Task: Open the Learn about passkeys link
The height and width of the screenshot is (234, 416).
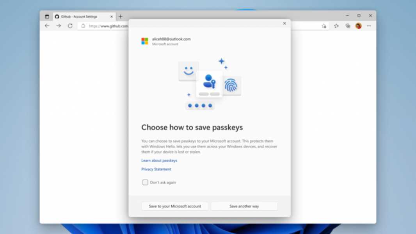Action: pyautogui.click(x=159, y=160)
